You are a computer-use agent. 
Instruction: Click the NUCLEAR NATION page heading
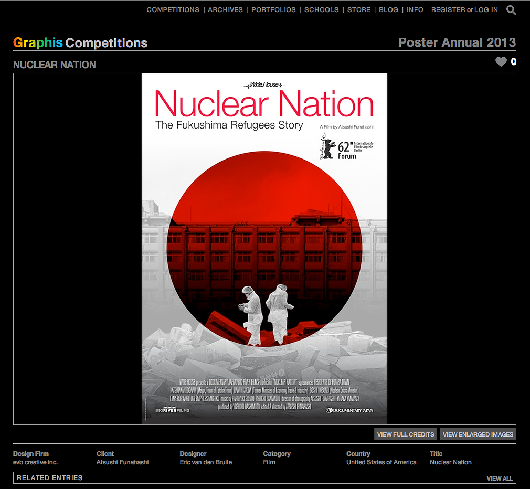(x=55, y=65)
